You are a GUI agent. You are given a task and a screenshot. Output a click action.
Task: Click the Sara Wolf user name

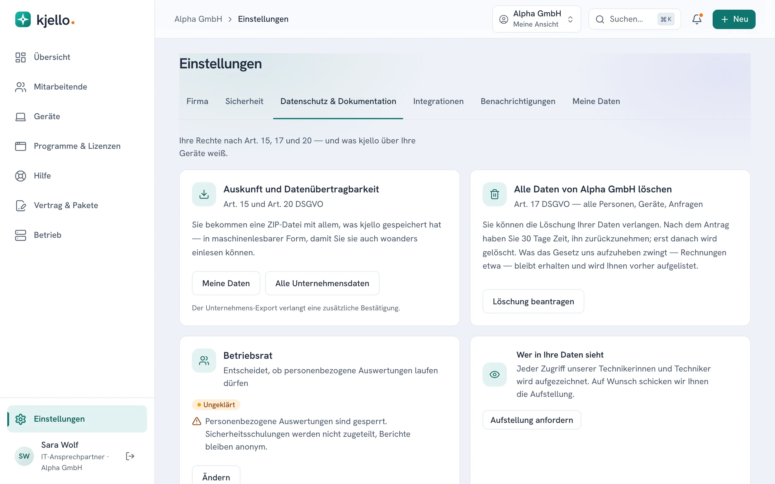pos(60,445)
